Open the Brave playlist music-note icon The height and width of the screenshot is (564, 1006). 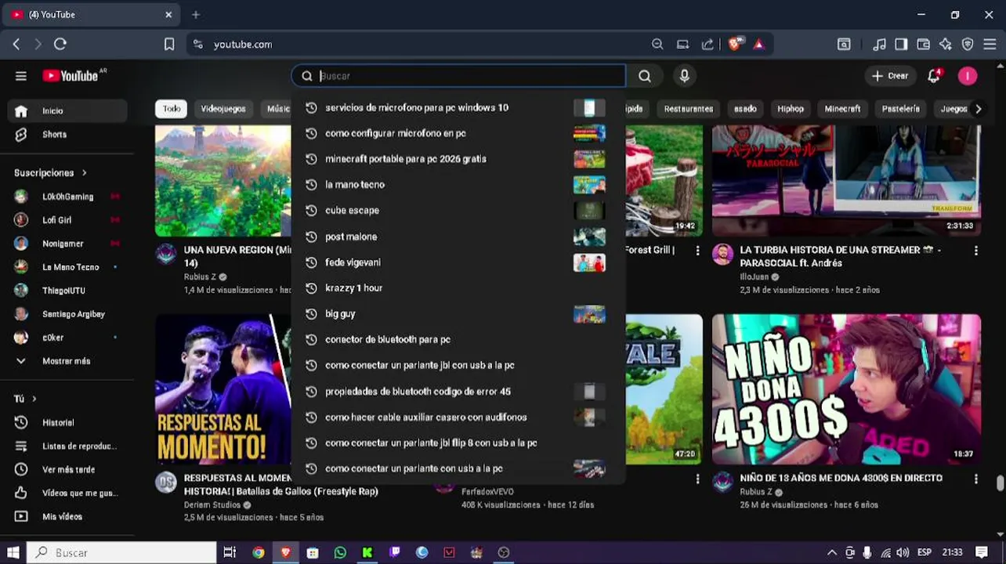click(880, 45)
